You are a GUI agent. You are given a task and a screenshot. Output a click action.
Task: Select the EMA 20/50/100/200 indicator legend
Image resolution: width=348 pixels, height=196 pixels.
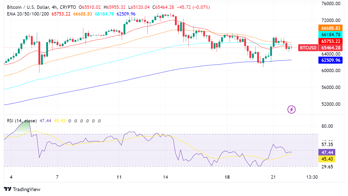28,14
